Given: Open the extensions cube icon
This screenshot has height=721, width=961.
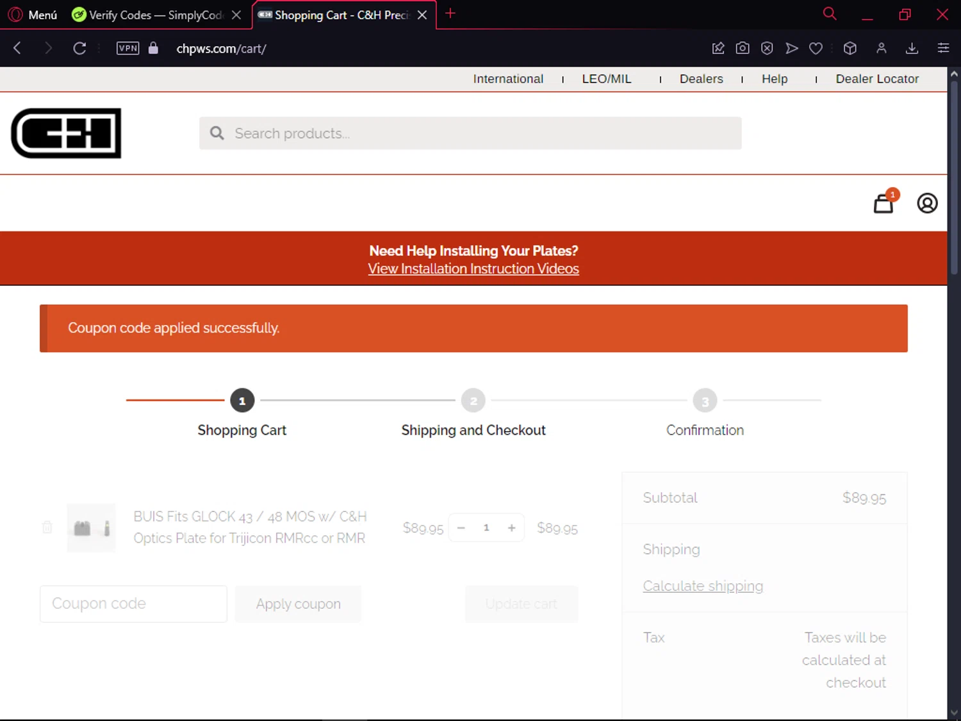Looking at the screenshot, I should click(x=850, y=48).
